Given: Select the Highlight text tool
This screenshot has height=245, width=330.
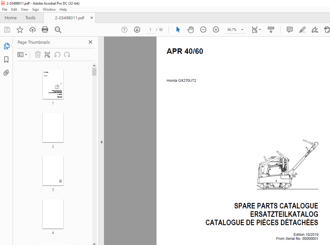Looking at the screenshot, I should [302, 29].
